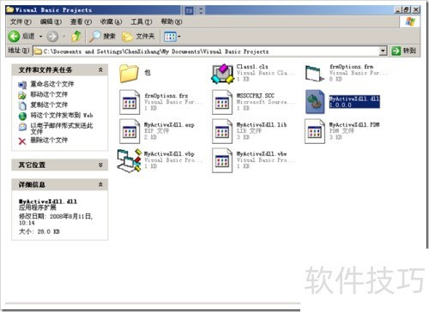Open the 包 folder icon
This screenshot has width=429, height=312.
[129, 74]
